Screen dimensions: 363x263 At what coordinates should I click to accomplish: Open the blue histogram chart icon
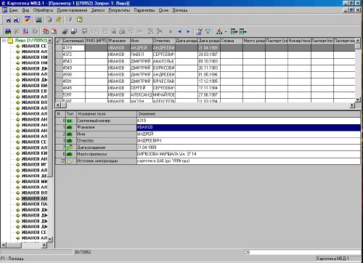click(38, 20)
